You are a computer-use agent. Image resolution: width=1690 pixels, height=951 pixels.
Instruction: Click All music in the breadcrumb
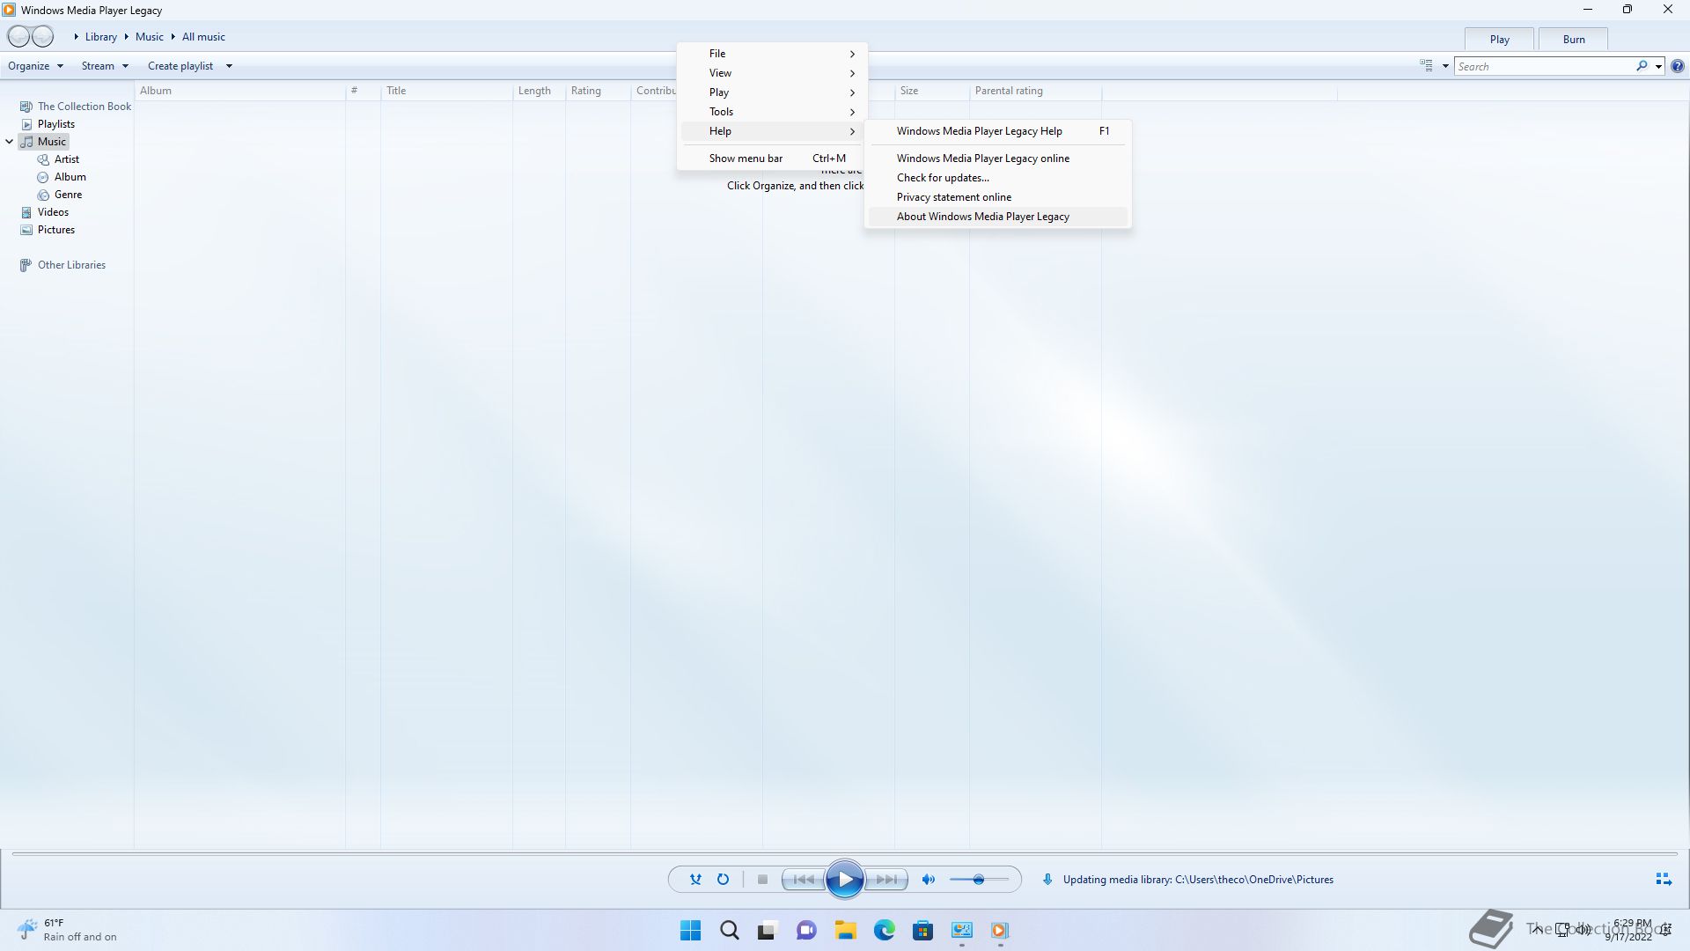click(203, 37)
